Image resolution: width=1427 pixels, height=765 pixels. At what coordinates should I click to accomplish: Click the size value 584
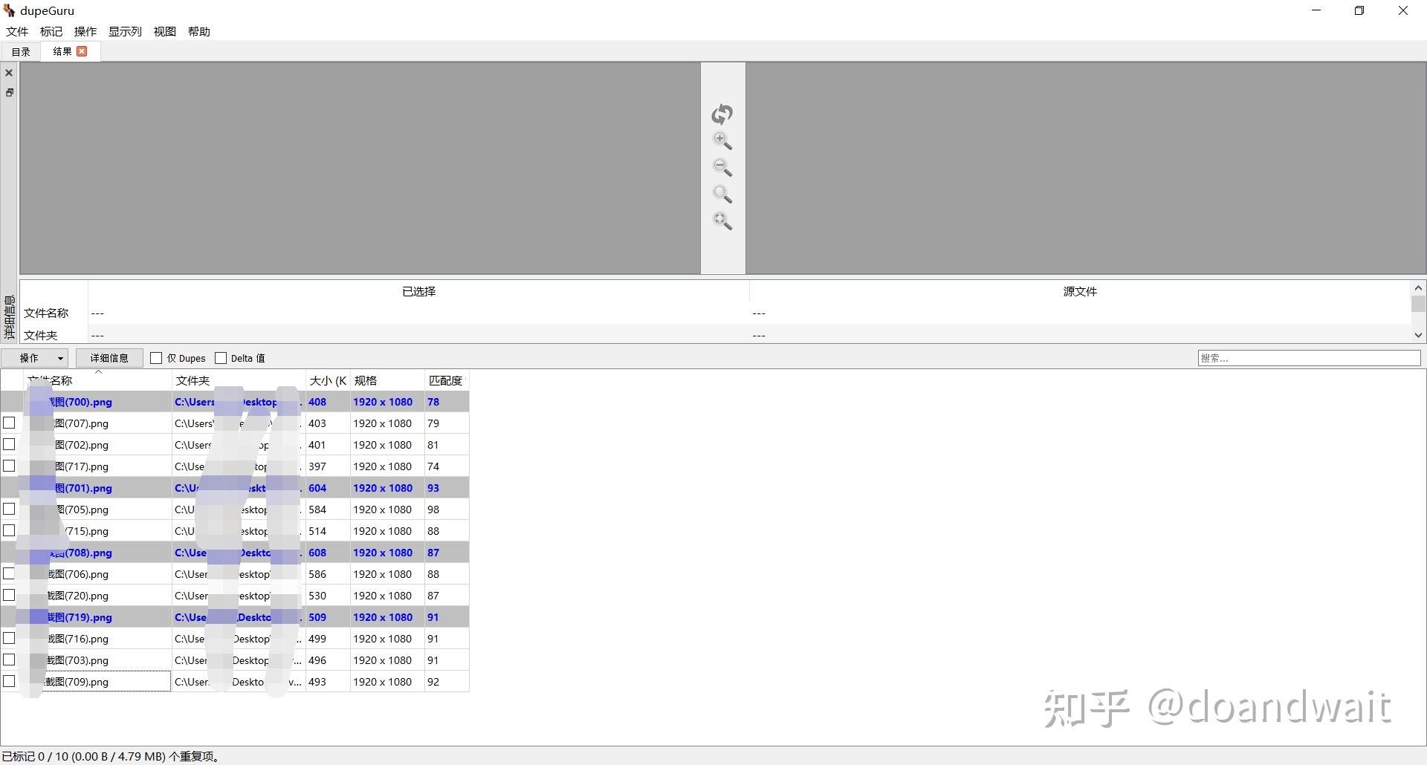pyautogui.click(x=317, y=510)
